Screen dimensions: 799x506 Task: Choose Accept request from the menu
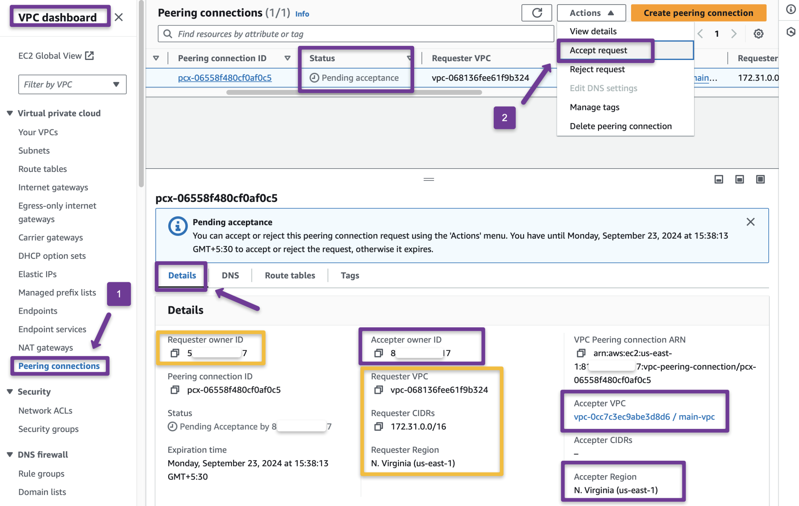point(598,50)
